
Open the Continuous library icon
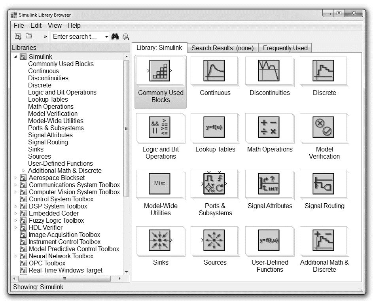[x=214, y=71]
